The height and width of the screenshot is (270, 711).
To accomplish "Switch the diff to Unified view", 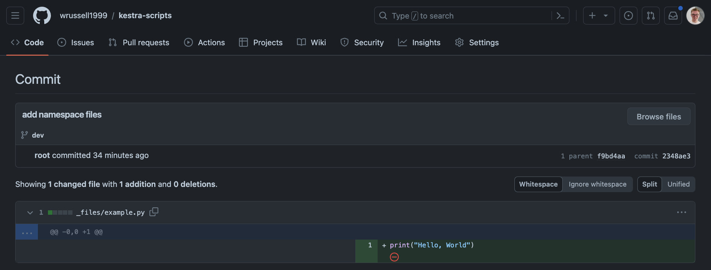I will [x=678, y=184].
